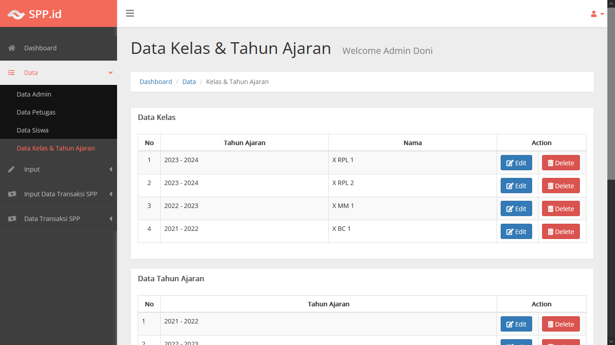
Task: Click the page vertical scrollbar
Action: point(611,90)
